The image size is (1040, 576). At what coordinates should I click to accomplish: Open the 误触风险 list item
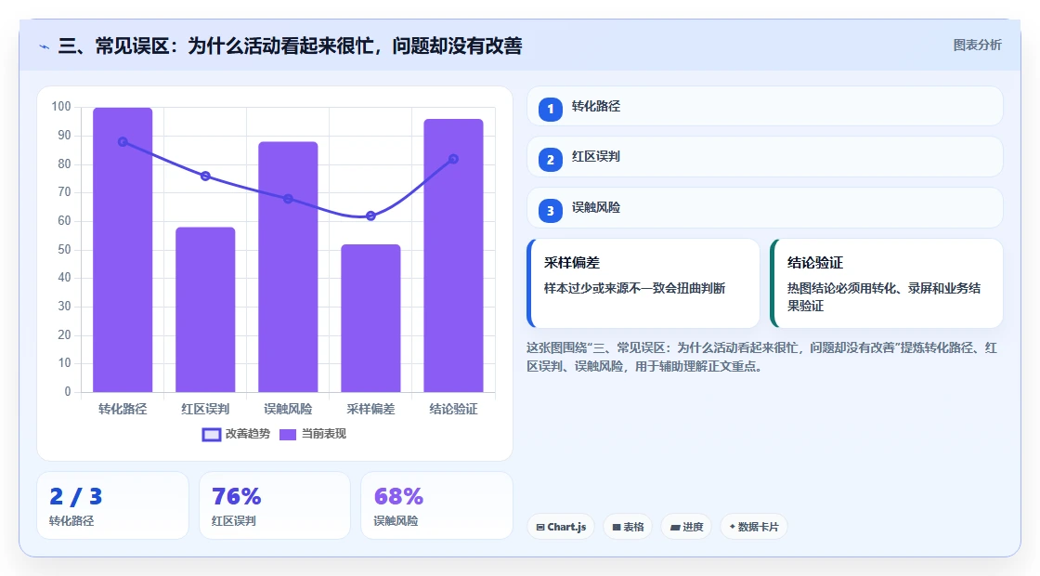[x=765, y=208]
